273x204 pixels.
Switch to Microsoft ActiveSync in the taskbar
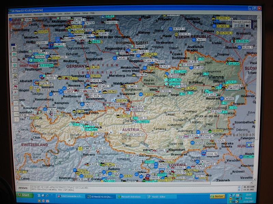[x=132, y=197]
